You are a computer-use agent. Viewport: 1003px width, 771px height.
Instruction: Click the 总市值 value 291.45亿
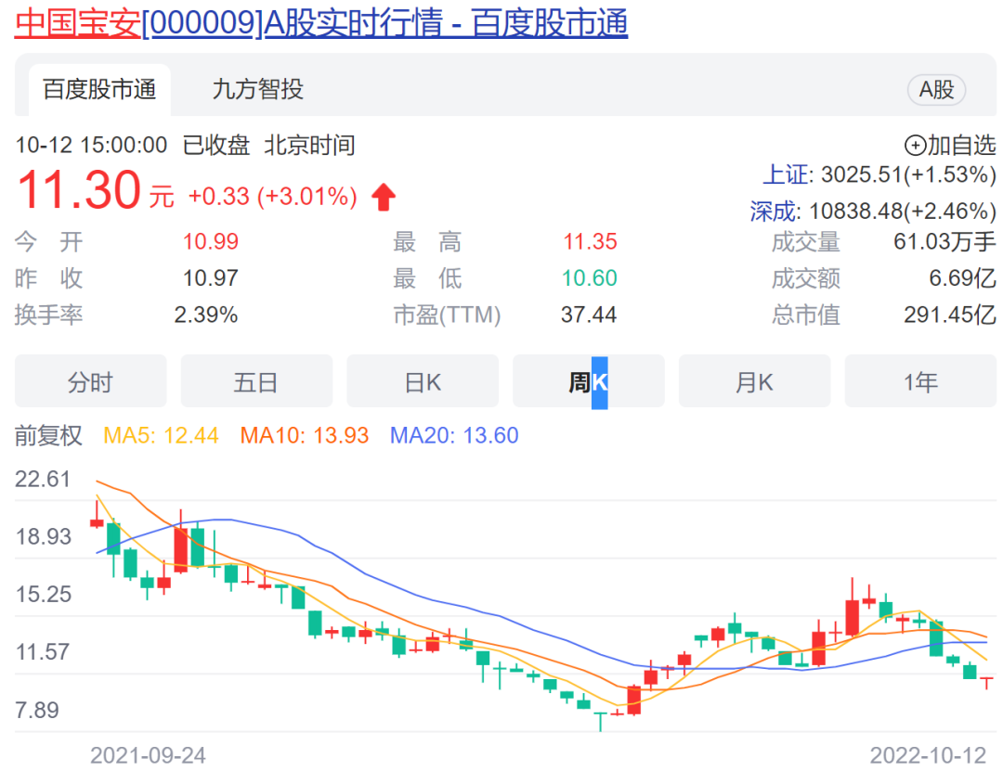coord(950,315)
